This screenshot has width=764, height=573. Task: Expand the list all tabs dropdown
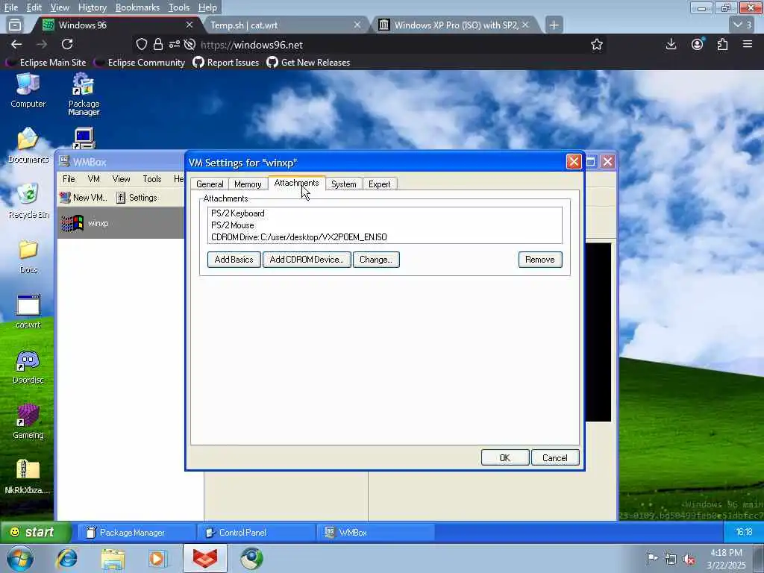tap(742, 25)
